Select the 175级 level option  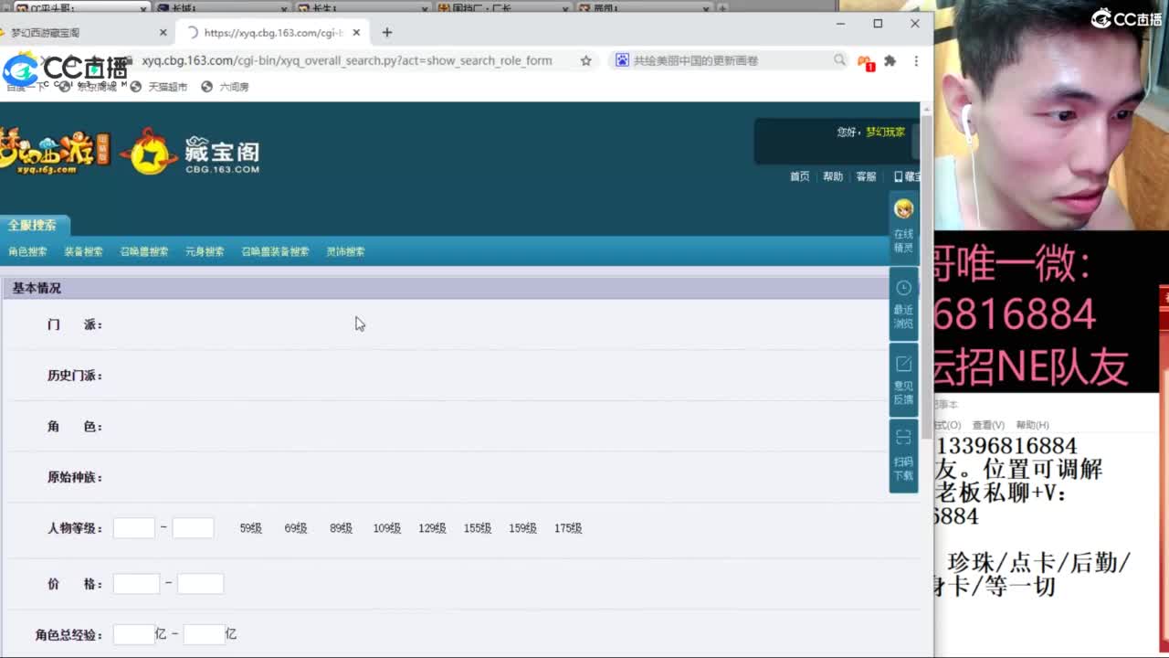click(568, 528)
